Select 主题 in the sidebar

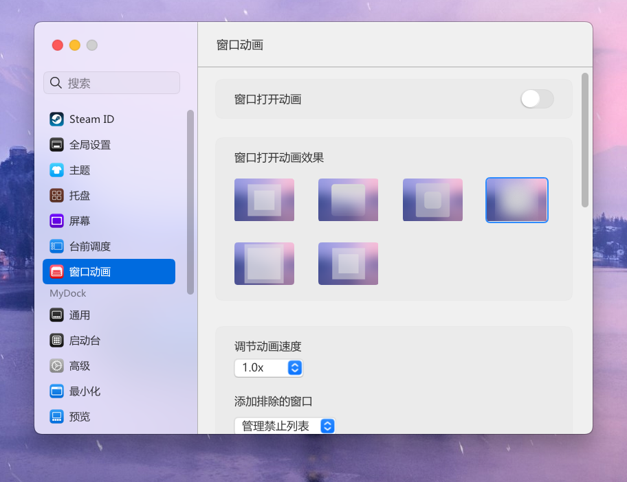tap(109, 170)
